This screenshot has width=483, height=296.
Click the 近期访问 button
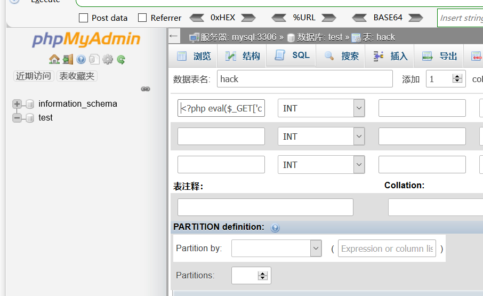[x=33, y=76]
